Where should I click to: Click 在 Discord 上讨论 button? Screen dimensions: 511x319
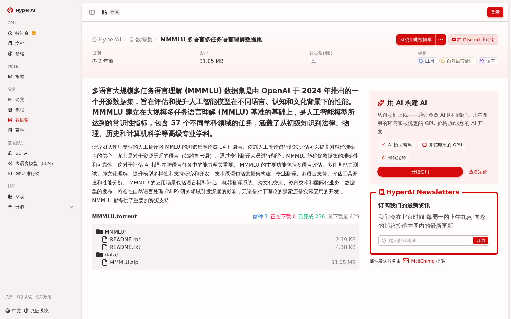(x=473, y=40)
